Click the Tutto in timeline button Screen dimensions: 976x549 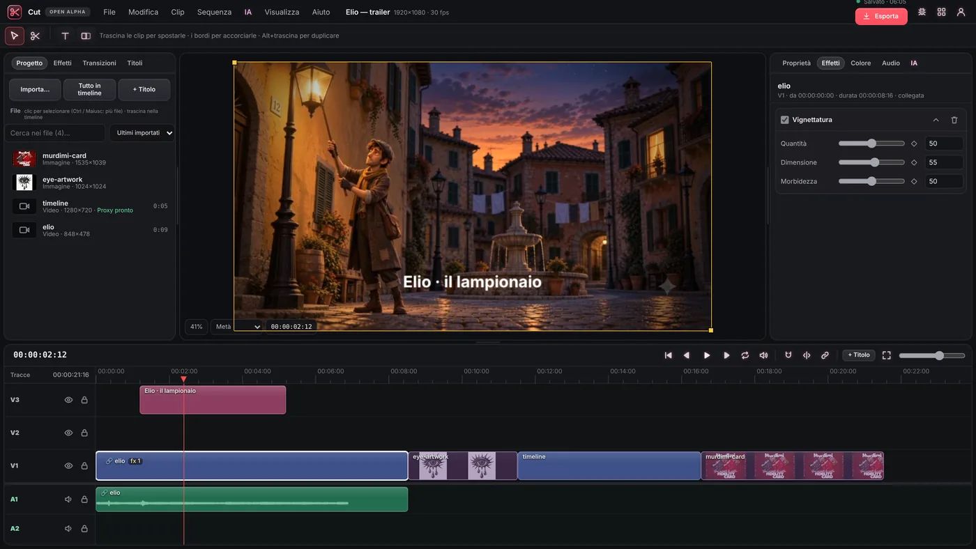point(89,89)
